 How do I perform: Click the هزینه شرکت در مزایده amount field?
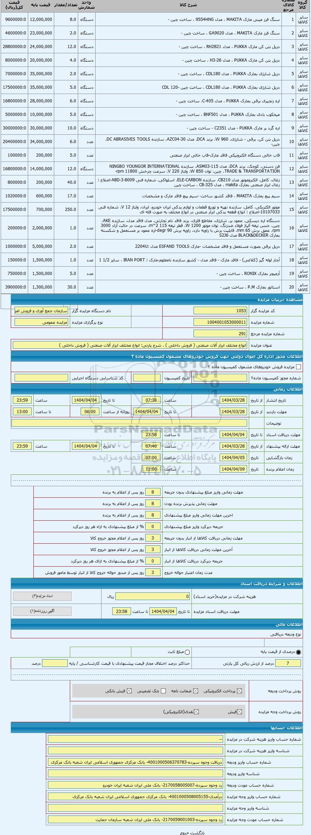click(153, 596)
